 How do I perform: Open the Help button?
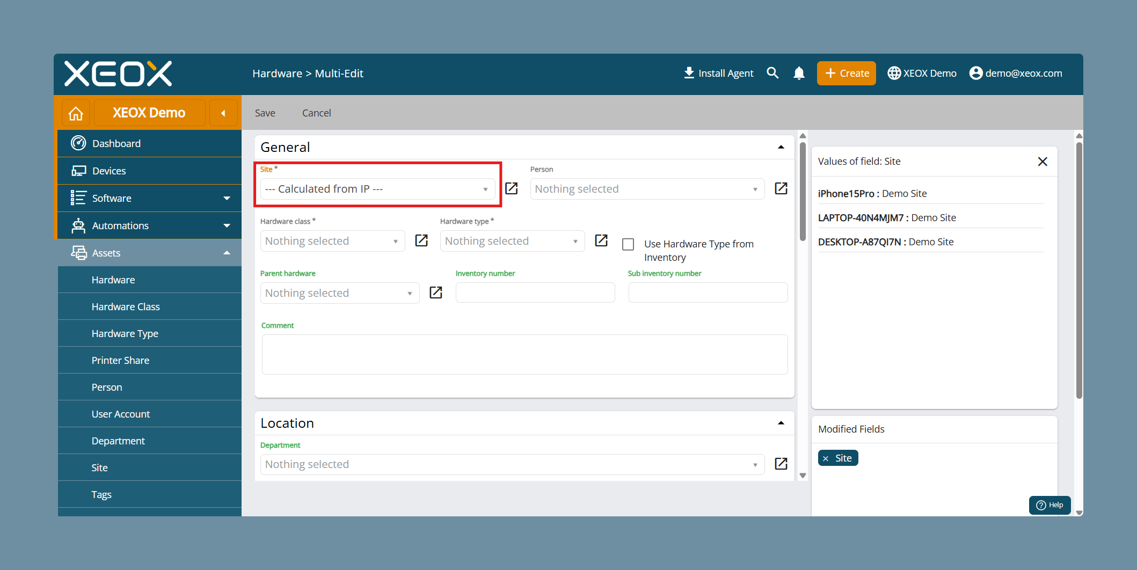pos(1049,505)
